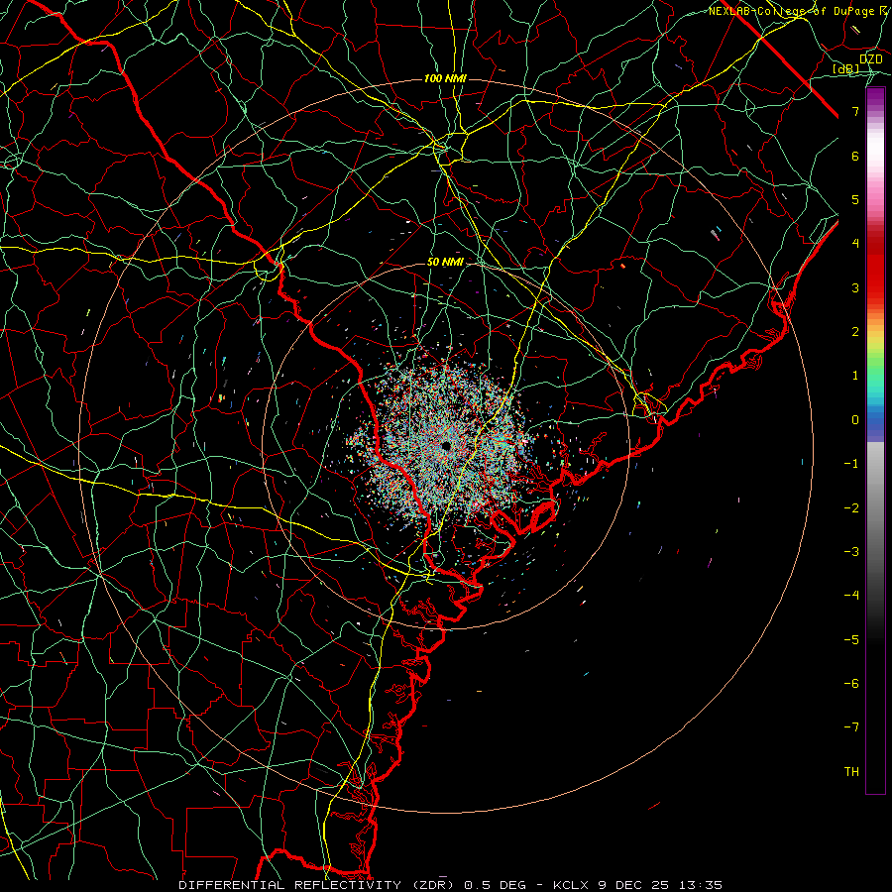892x892 pixels.
Task: Click the "-2" value on the color scale
Action: [x=851, y=507]
